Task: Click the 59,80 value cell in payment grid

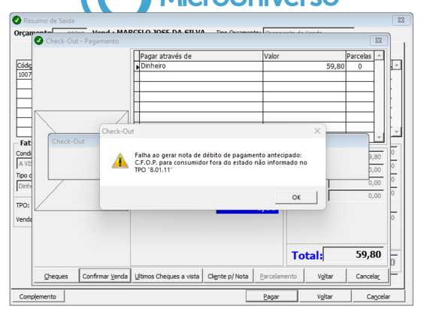Action: 304,66
